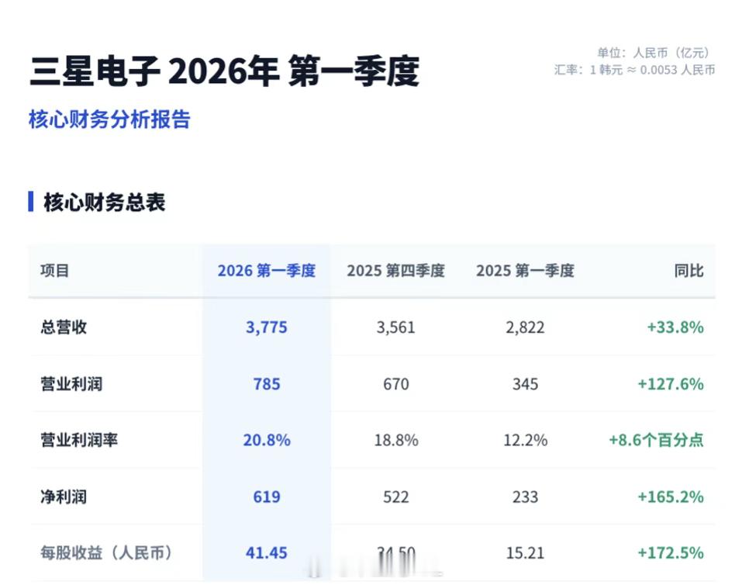This screenshot has width=749, height=585.
Task: Click the 12.2% margin value
Action: (x=526, y=440)
